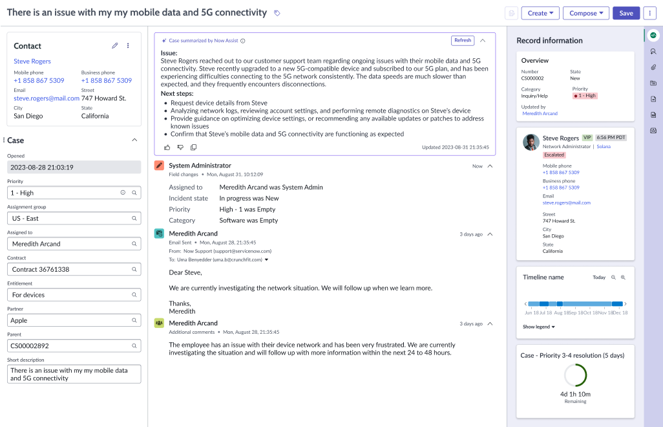Collapse the Additional comments entry
This screenshot has height=427, width=663.
click(490, 323)
